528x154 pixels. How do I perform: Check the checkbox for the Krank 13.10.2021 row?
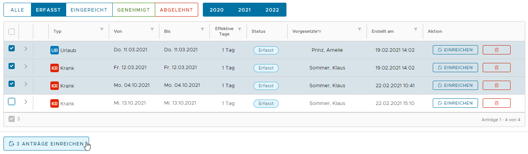(x=12, y=102)
